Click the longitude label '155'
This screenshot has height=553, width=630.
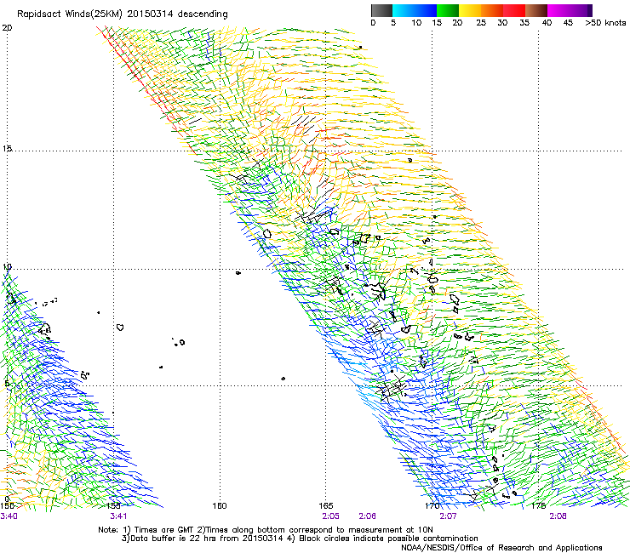click(114, 505)
